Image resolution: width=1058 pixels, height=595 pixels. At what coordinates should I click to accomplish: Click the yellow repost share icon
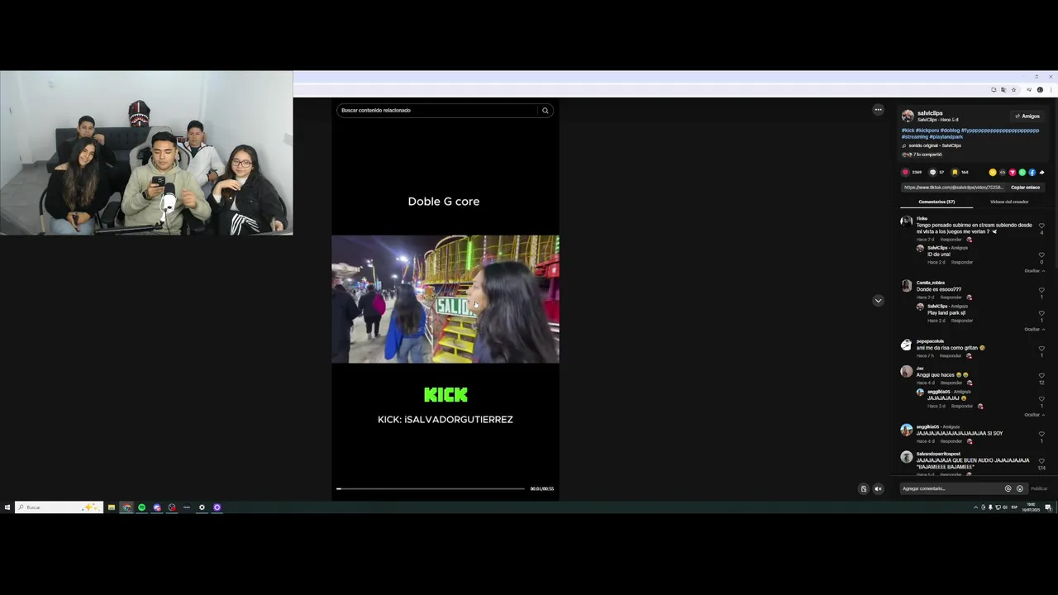pyautogui.click(x=993, y=173)
